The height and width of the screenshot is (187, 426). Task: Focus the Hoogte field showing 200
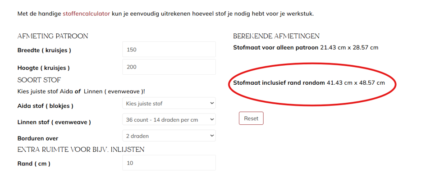169,67
